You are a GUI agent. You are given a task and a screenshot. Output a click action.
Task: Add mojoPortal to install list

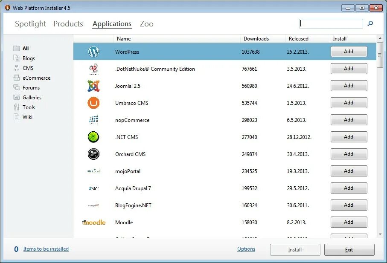[349, 171]
